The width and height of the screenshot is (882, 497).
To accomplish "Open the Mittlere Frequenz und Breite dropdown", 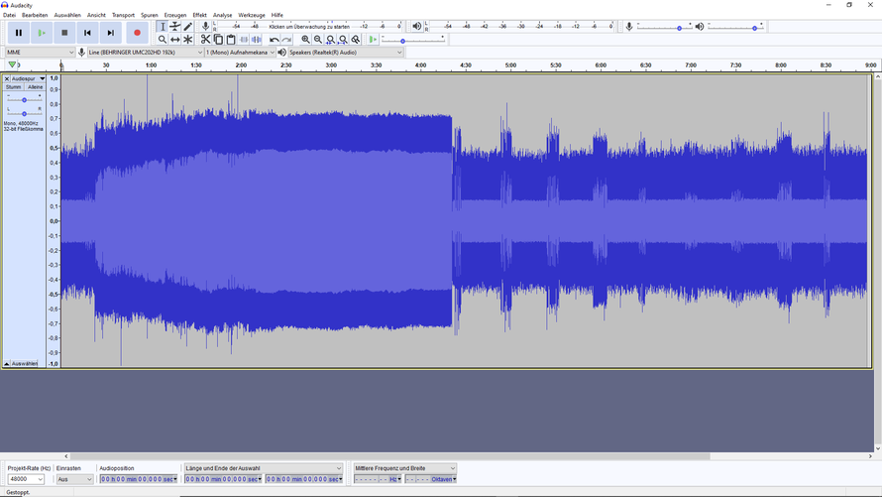I will [x=404, y=468].
